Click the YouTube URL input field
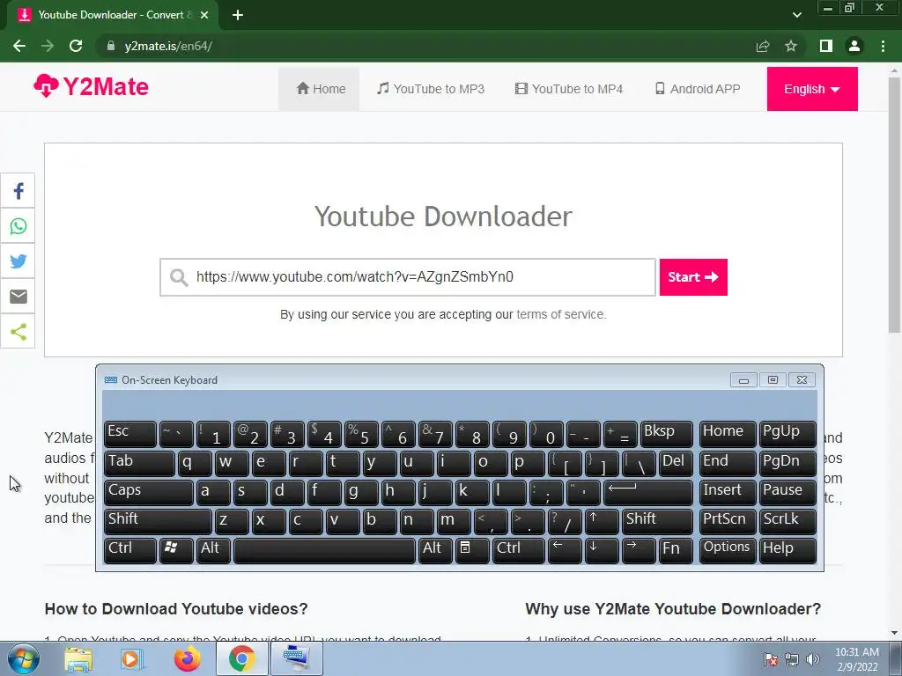 408,277
